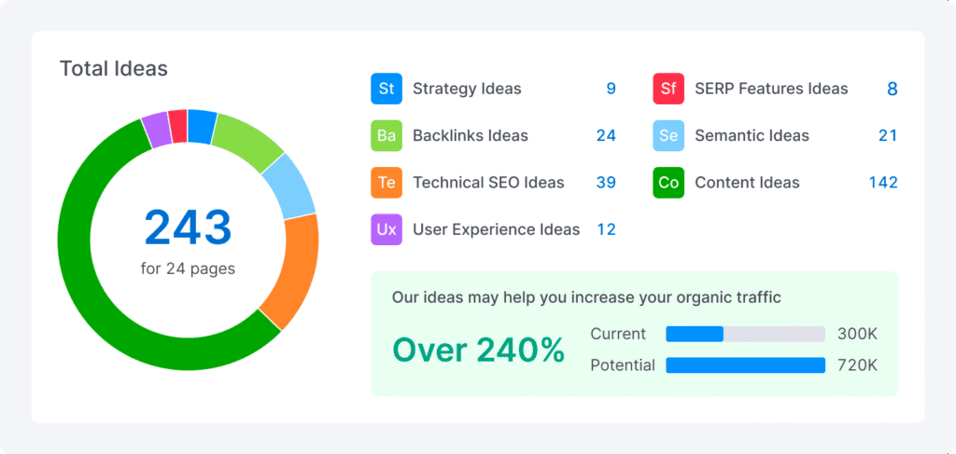Click the purple Ux User Experience icon

coord(386,229)
